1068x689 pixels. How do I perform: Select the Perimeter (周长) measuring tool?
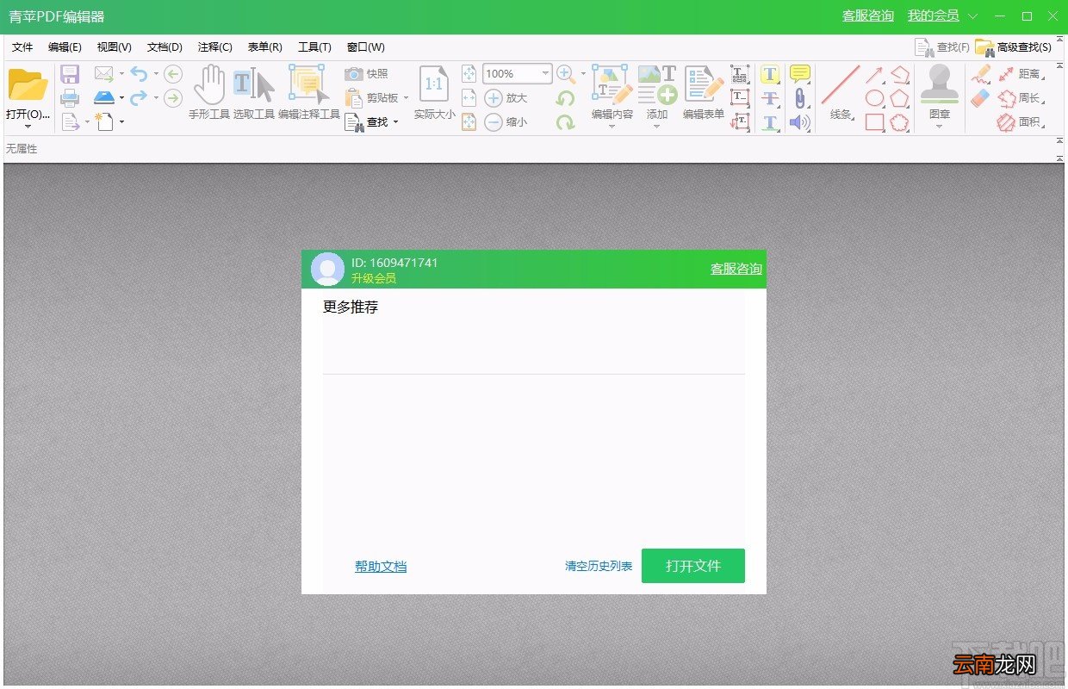point(1021,98)
